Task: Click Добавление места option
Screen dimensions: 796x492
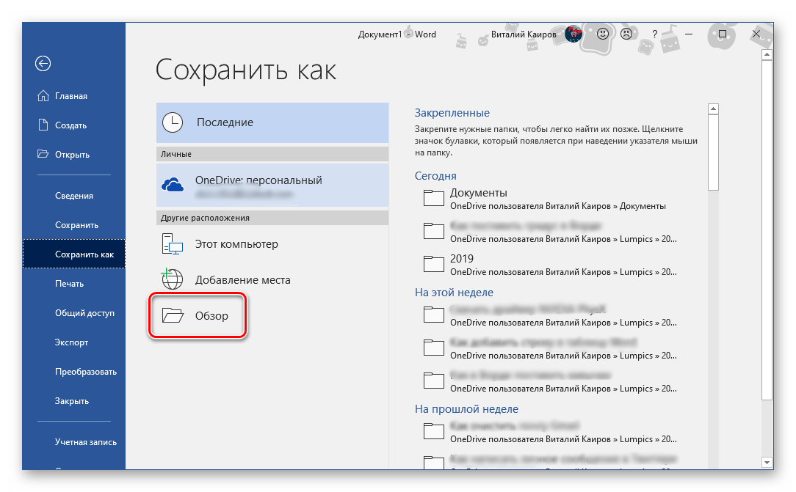Action: [x=272, y=279]
